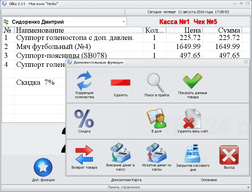Click the date and time status text

click(188, 12)
